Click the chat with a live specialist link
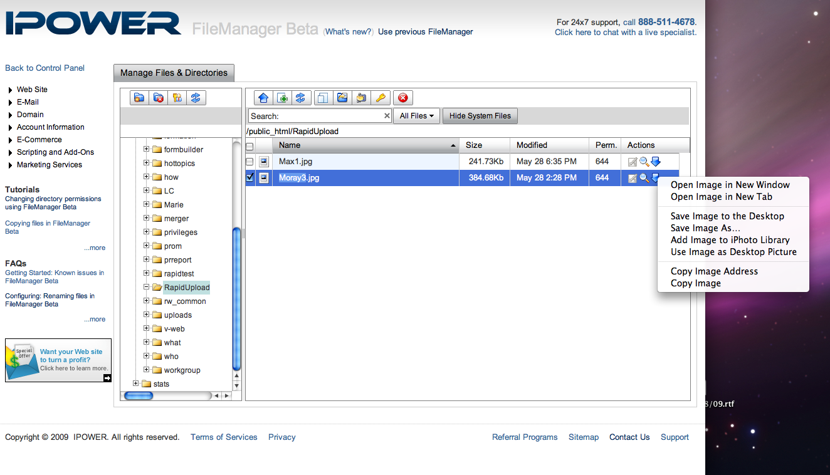 (x=626, y=33)
